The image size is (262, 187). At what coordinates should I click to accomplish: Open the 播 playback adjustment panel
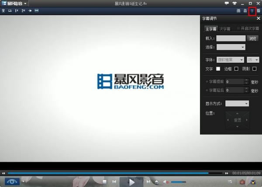click(259, 11)
